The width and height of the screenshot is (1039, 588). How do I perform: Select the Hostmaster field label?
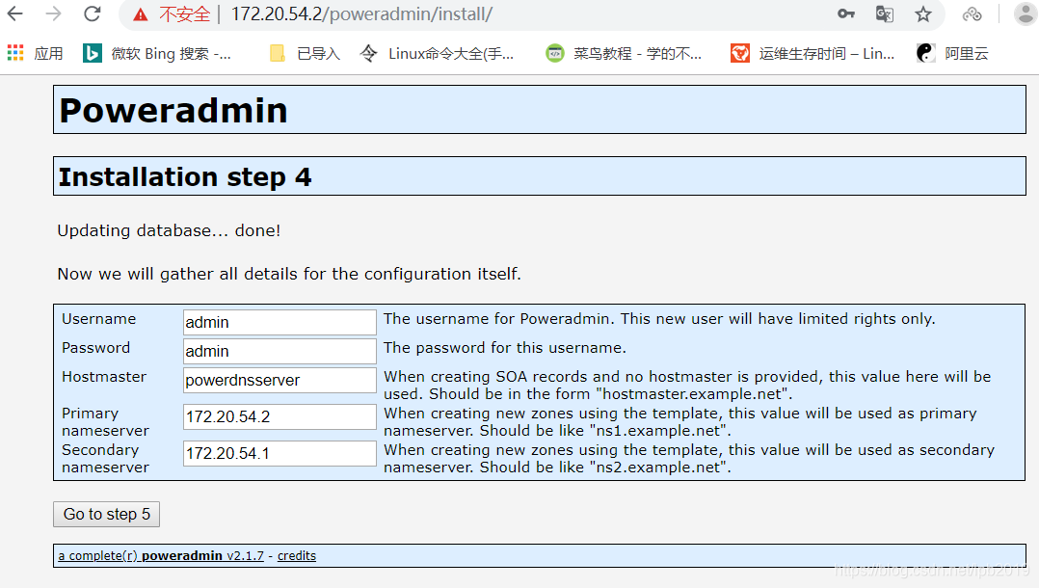click(104, 377)
